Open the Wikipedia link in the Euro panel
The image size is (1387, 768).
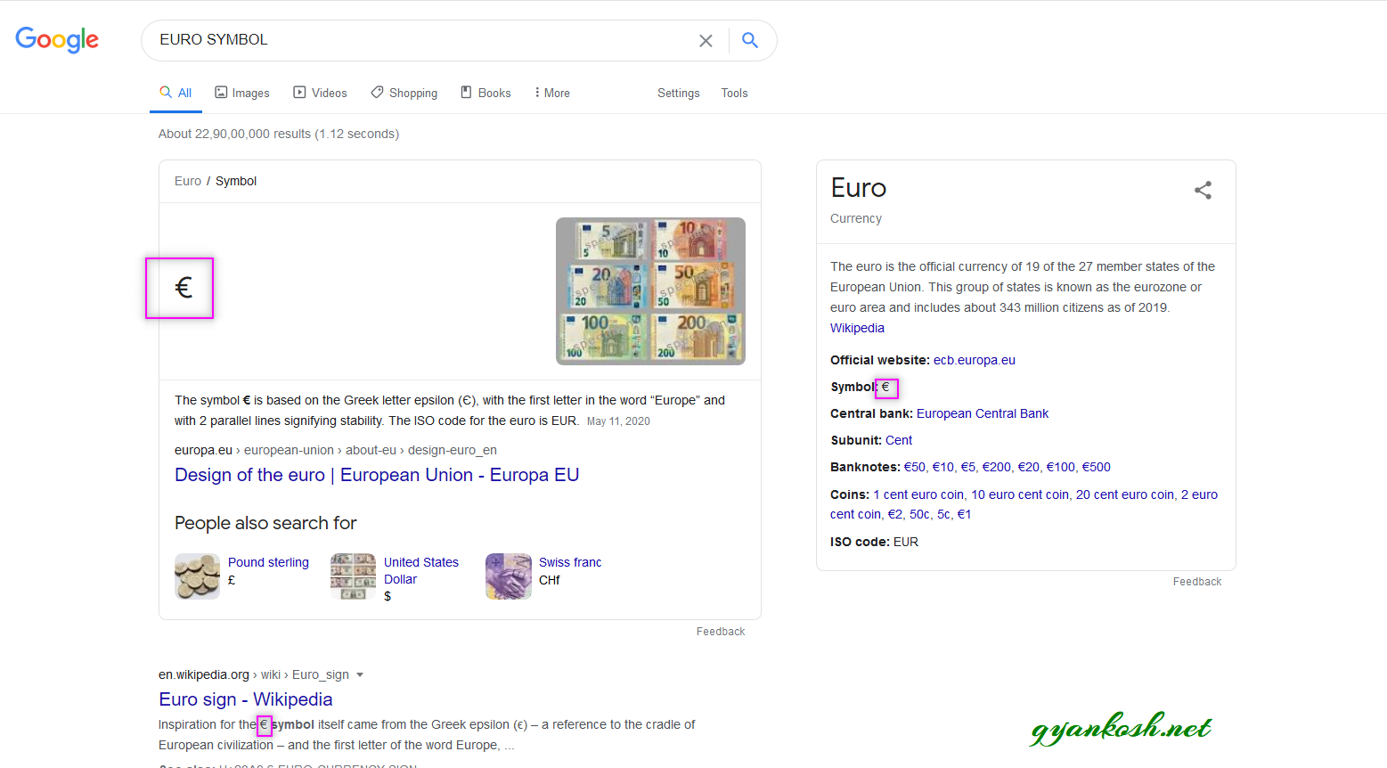tap(857, 328)
